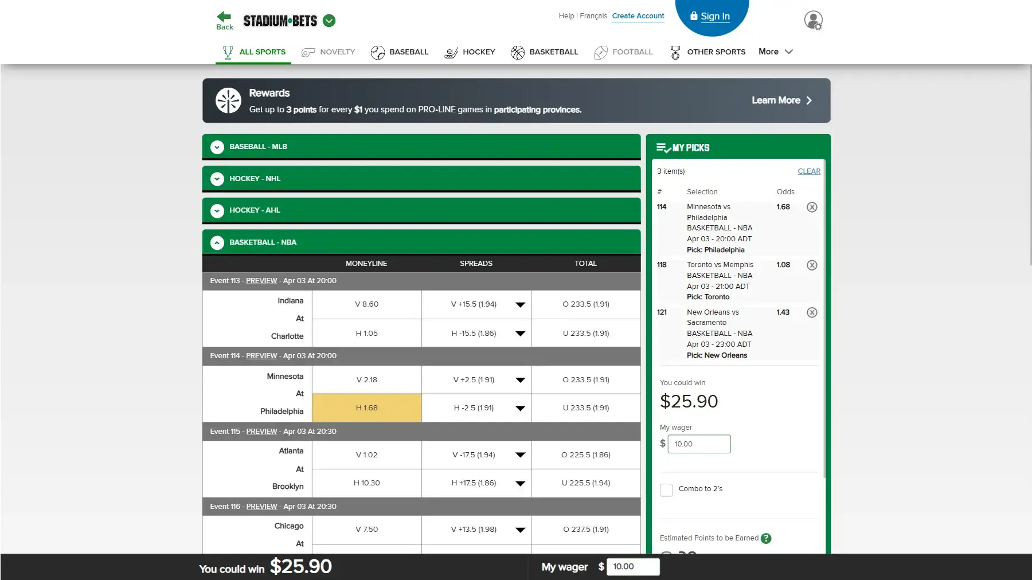
Task: Open PREVIEW link for Event 116
Action: pyautogui.click(x=261, y=507)
